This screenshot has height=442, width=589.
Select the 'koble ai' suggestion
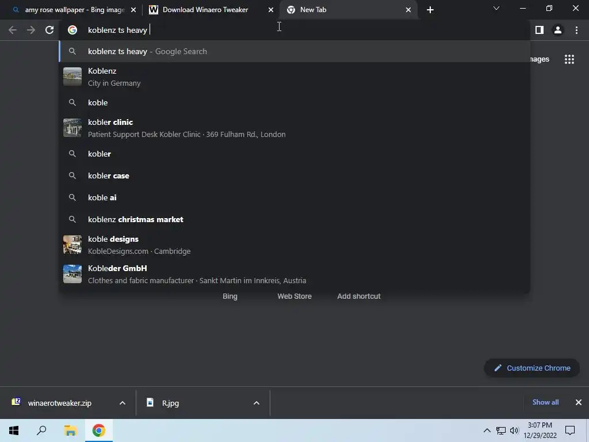[294, 197]
